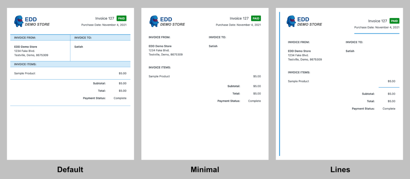This screenshot has height=179, width=410.
Task: Click the EDD mascot logo in Default invoice
Action: point(19,21)
